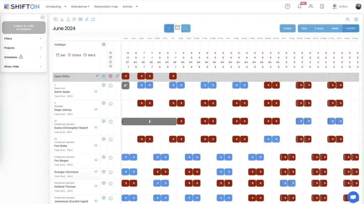
Task: Click the today button
Action: [x=288, y=28]
